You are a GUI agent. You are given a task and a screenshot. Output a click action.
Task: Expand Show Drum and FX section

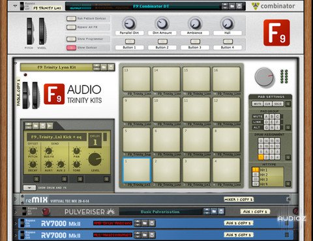click(x=29, y=188)
